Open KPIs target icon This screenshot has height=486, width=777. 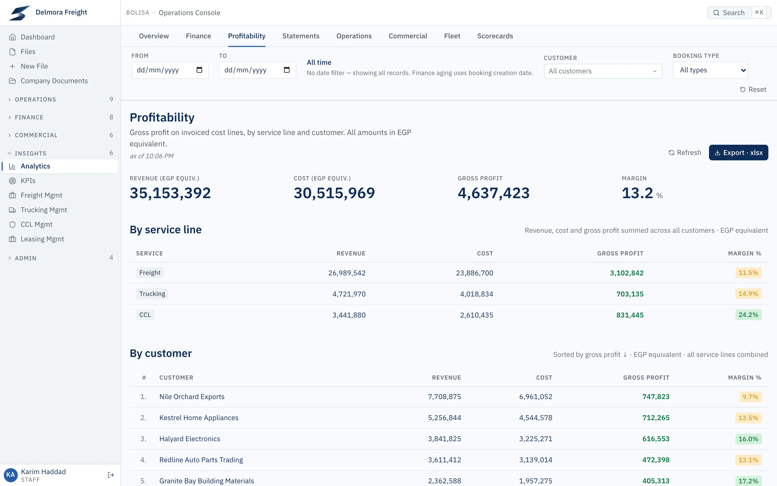coord(12,181)
